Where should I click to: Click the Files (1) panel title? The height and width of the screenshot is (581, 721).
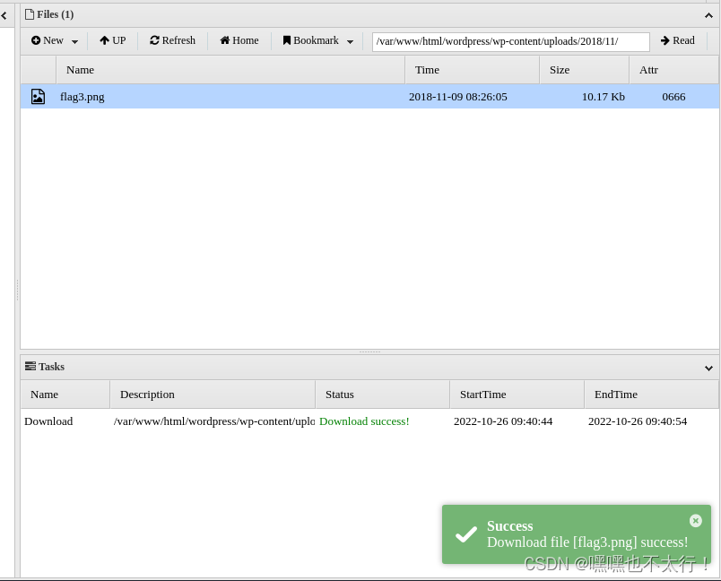49,14
